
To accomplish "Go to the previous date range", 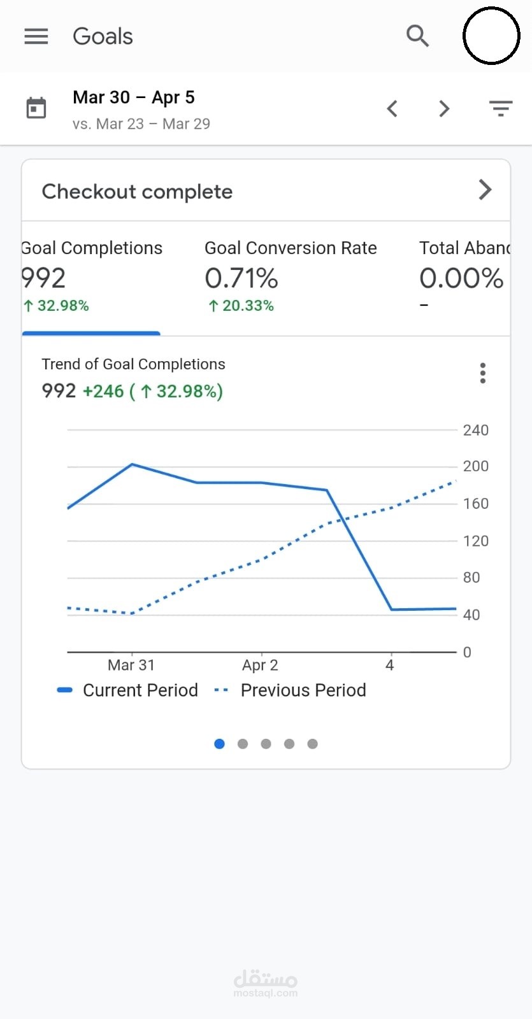I will (392, 108).
